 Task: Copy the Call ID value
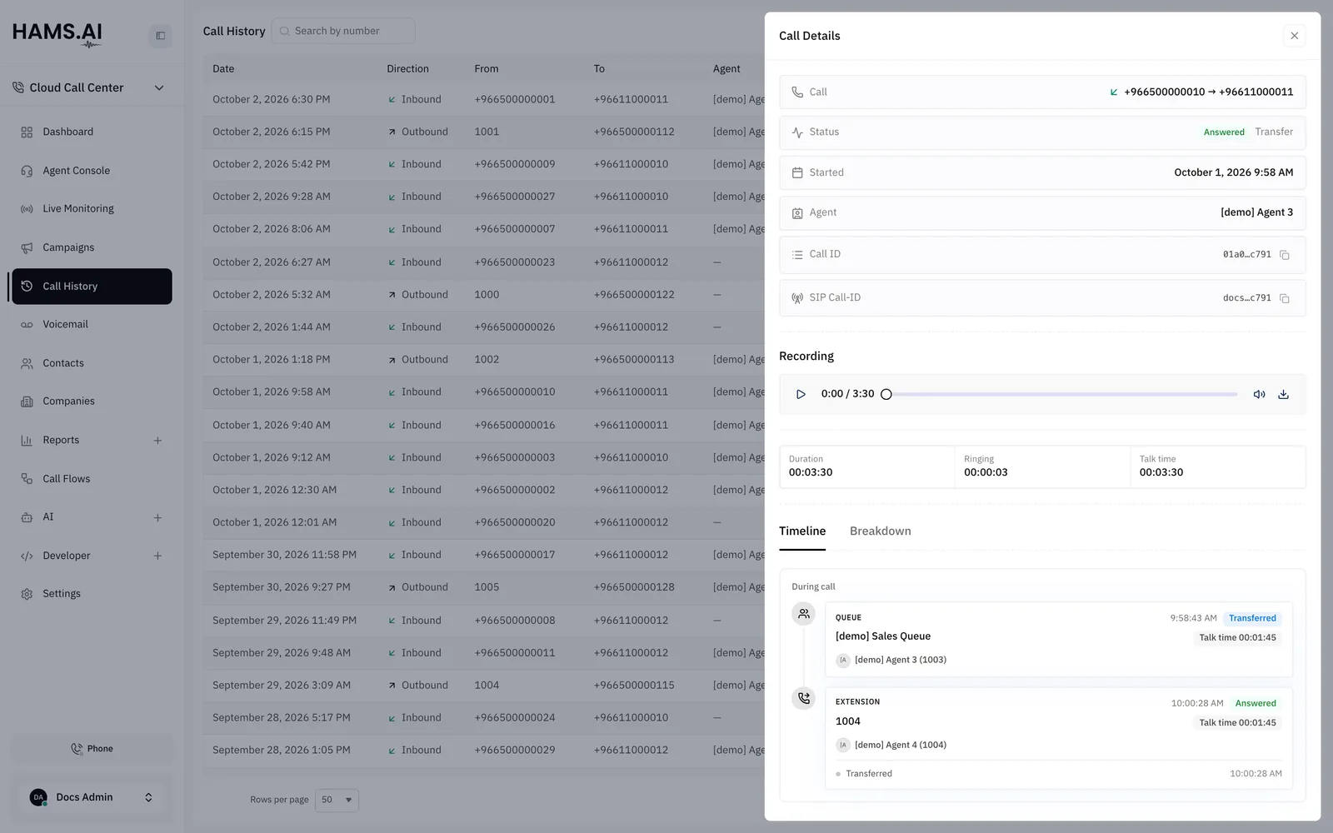pos(1285,255)
